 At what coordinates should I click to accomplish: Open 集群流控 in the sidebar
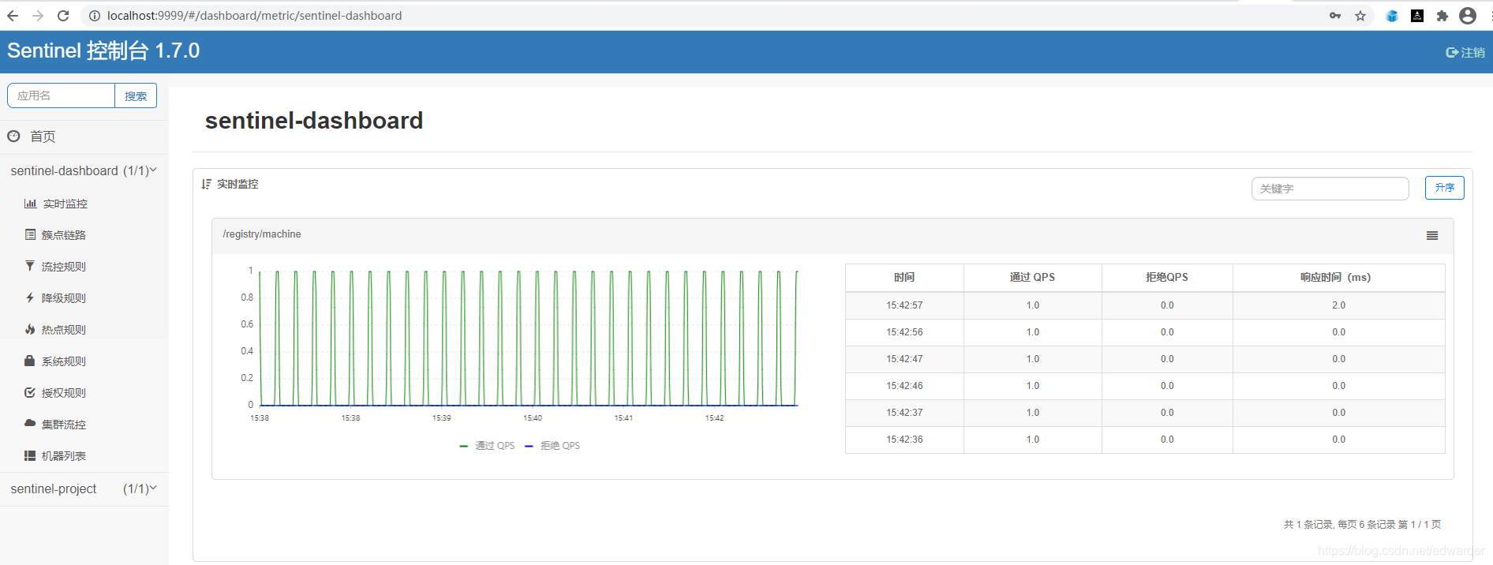point(64,425)
